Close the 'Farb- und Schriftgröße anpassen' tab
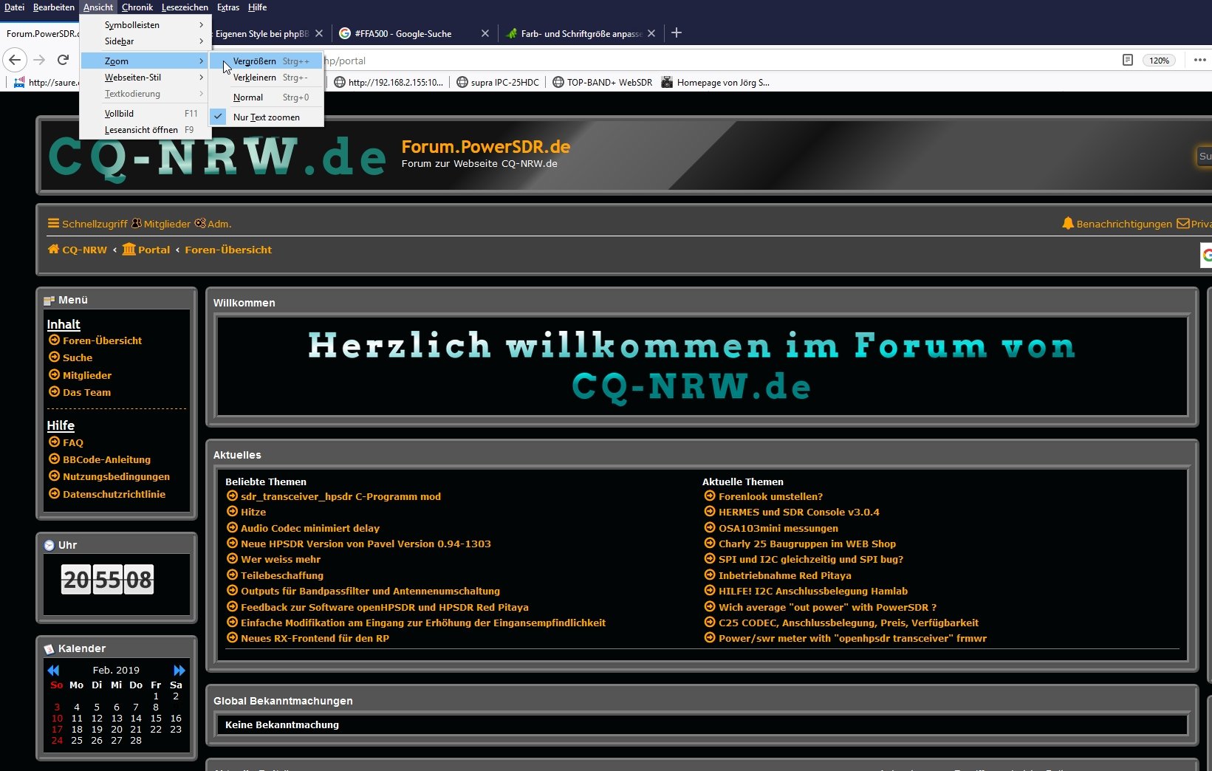The image size is (1212, 771). coord(651,33)
